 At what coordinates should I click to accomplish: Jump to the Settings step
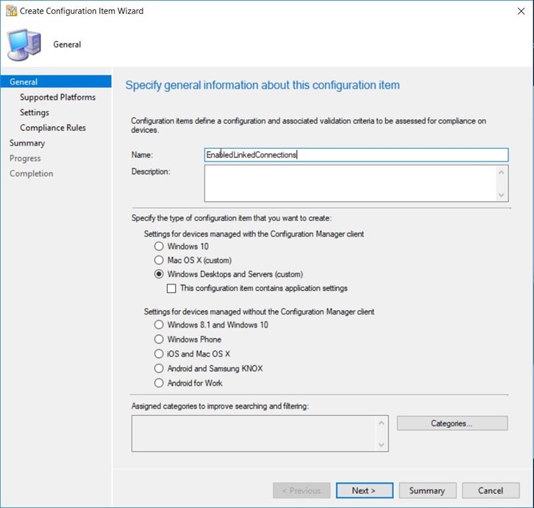tap(34, 112)
